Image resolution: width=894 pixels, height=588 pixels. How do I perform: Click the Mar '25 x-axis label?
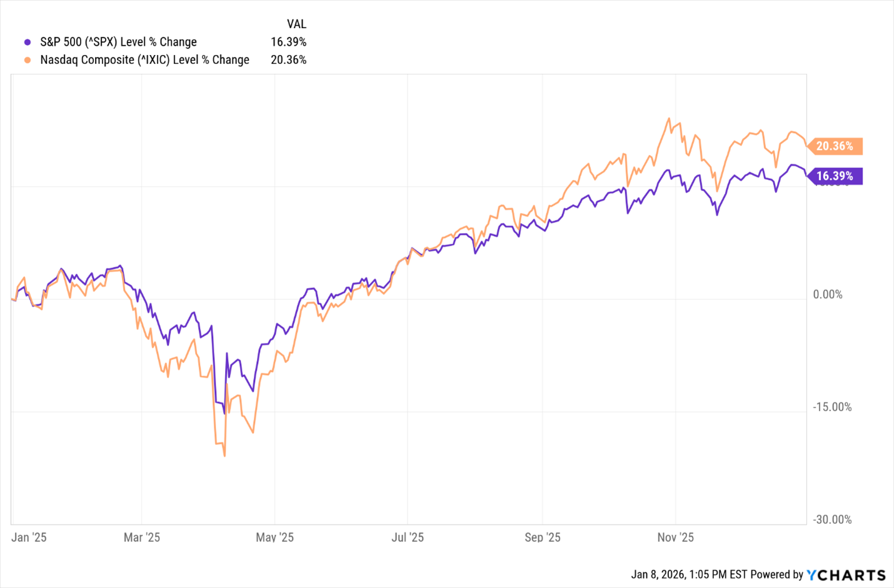point(142,537)
